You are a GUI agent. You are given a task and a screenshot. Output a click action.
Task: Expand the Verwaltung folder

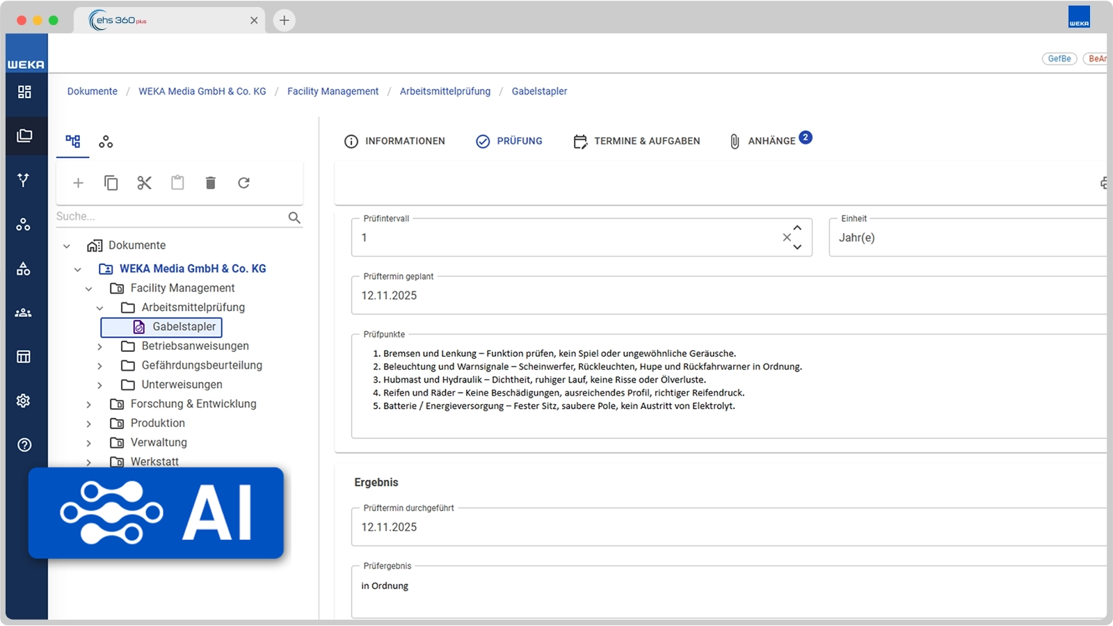(x=89, y=443)
